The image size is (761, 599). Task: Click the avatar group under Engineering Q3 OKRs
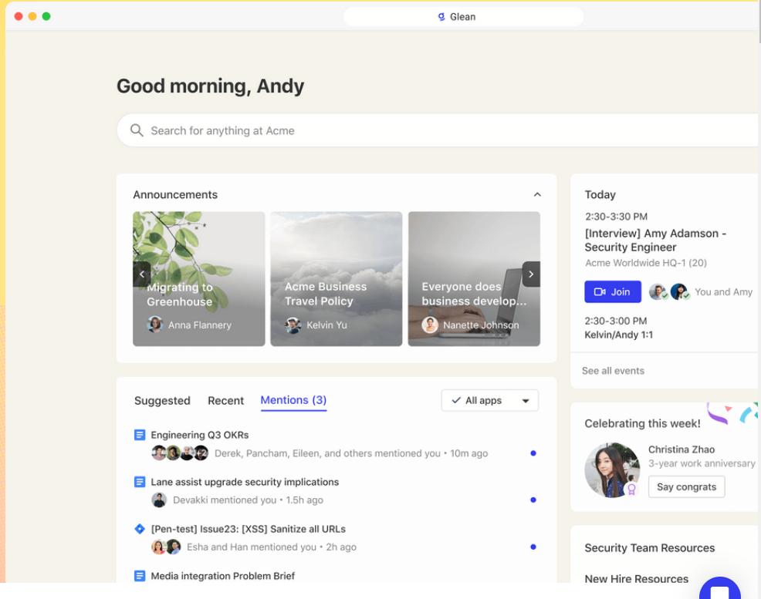point(180,453)
